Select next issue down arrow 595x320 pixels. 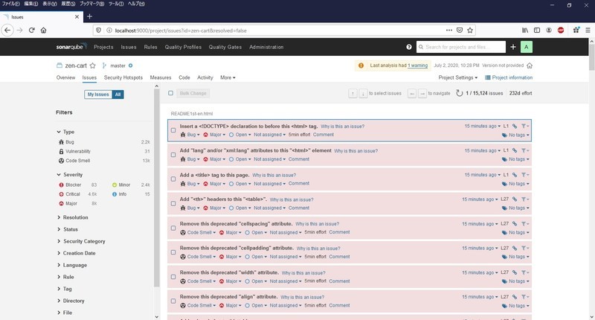click(363, 93)
